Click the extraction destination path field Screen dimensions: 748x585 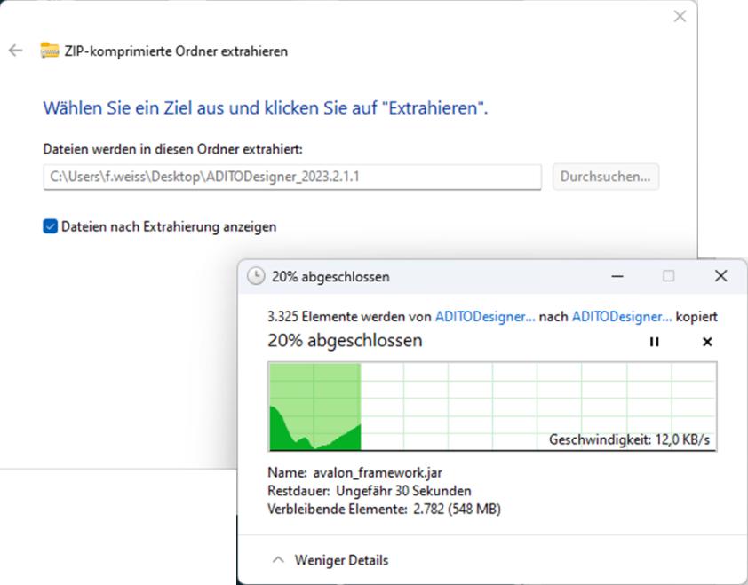pos(292,177)
